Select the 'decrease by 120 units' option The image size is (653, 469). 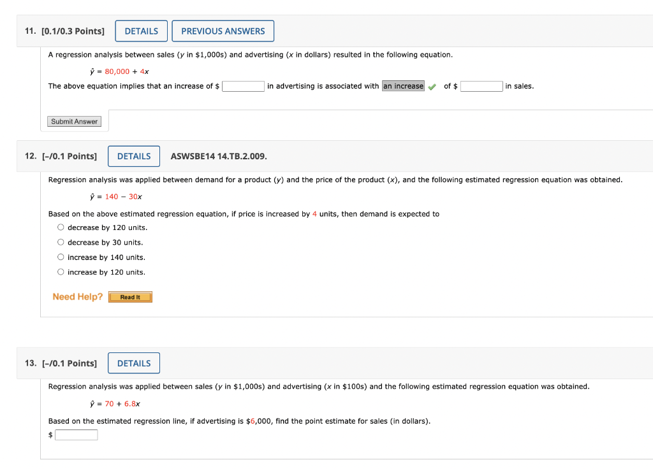click(x=61, y=227)
